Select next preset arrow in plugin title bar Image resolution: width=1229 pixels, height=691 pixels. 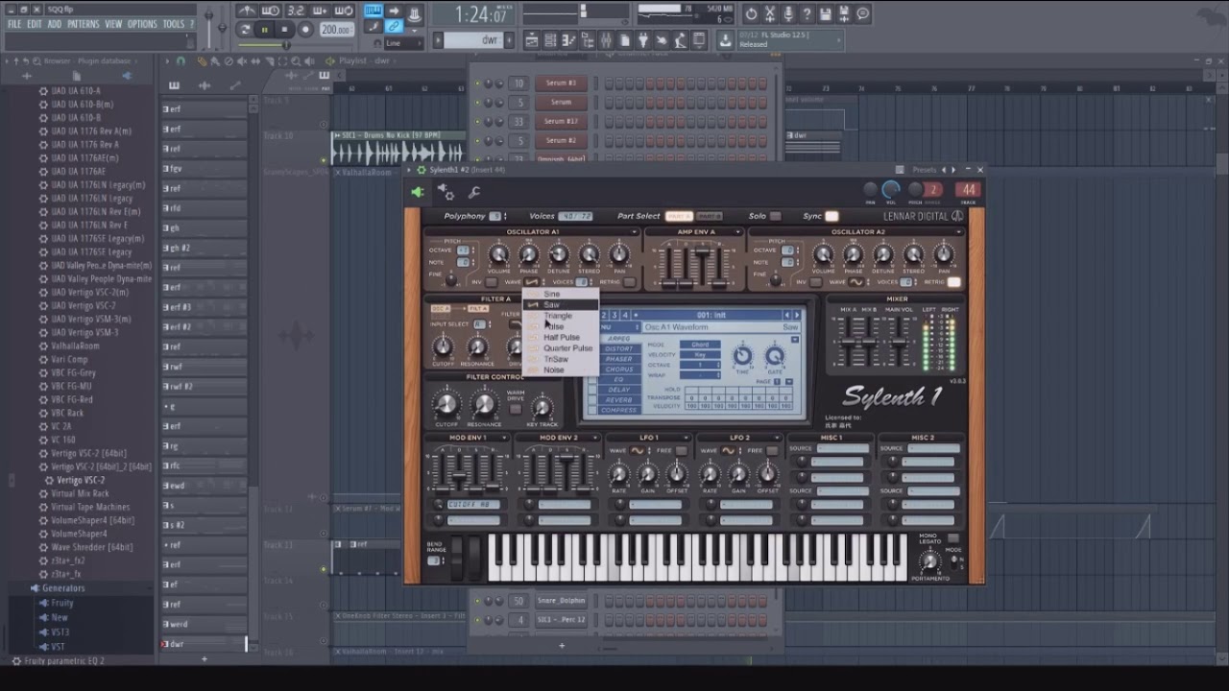[x=952, y=170]
